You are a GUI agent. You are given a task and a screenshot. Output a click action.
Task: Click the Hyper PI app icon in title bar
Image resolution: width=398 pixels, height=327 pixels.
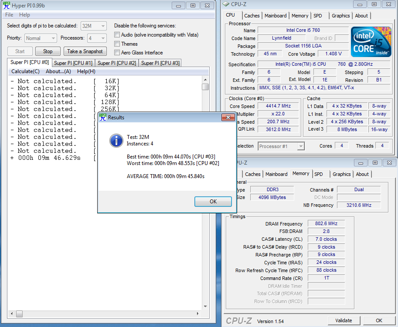pyautogui.click(x=7, y=5)
